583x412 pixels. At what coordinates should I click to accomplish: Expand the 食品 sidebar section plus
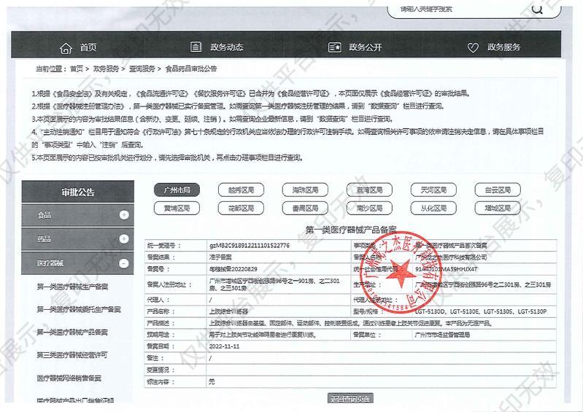click(124, 214)
